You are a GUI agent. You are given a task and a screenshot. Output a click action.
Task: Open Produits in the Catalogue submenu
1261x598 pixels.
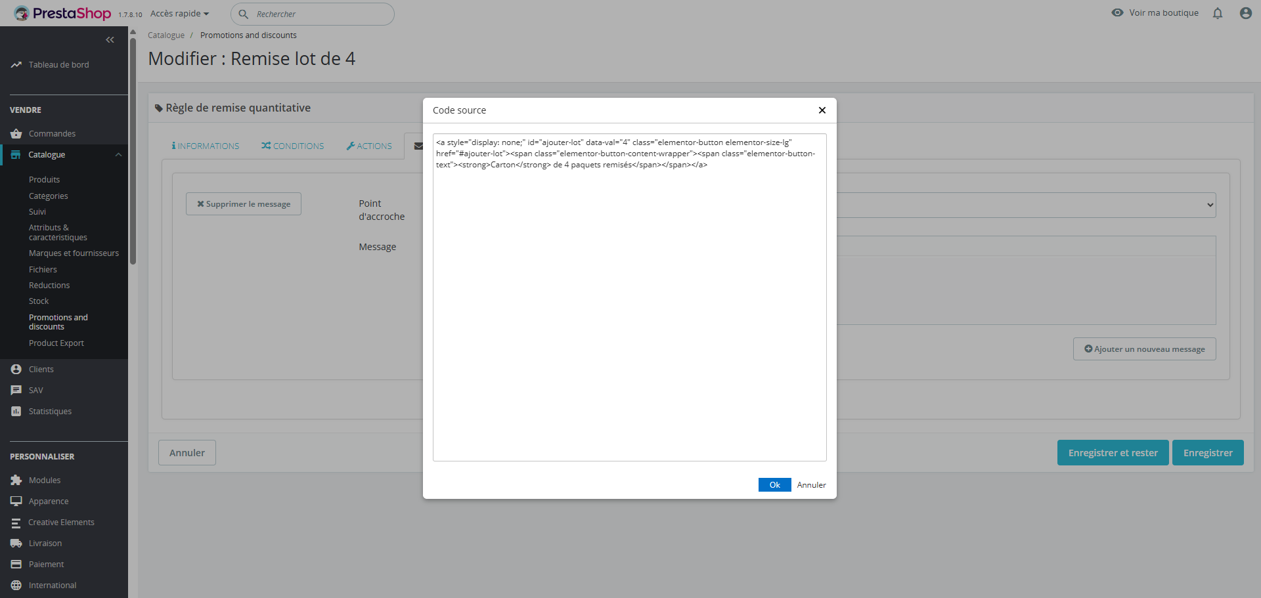(44, 180)
